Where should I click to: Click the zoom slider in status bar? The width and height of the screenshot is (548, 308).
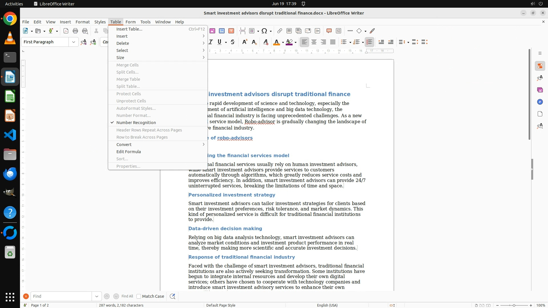(x=514, y=305)
